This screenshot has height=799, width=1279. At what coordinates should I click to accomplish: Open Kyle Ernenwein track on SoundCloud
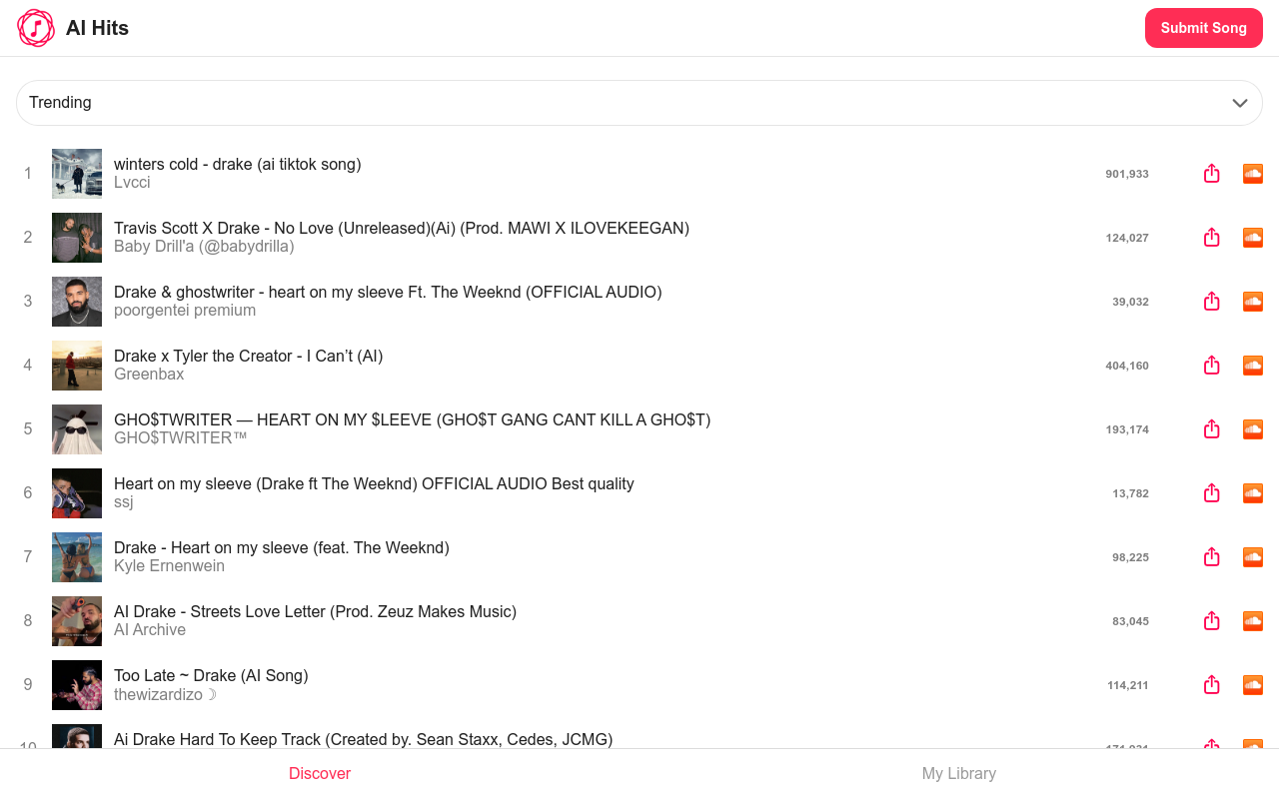1253,557
